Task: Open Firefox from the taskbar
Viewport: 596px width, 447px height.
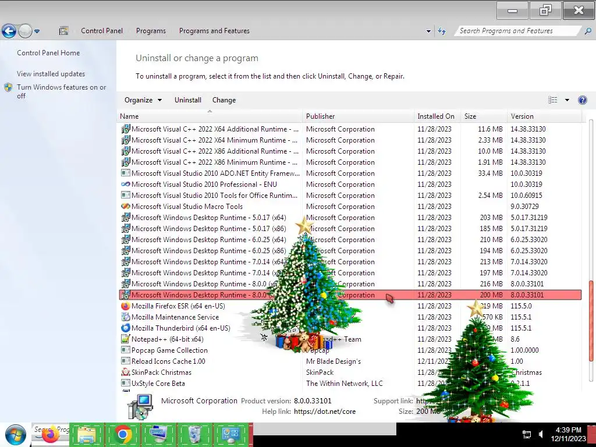Action: [x=50, y=435]
